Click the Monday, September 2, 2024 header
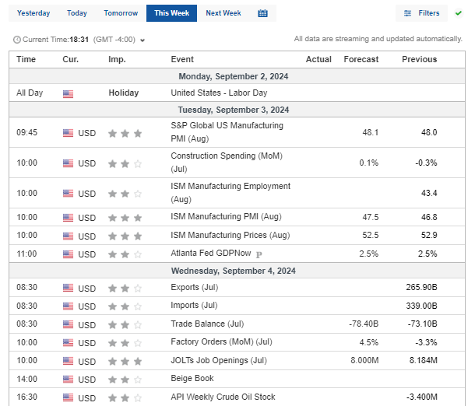The height and width of the screenshot is (406, 468). [234, 76]
